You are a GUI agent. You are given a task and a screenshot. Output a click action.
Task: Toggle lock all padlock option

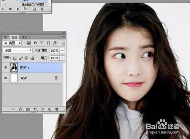33,58
